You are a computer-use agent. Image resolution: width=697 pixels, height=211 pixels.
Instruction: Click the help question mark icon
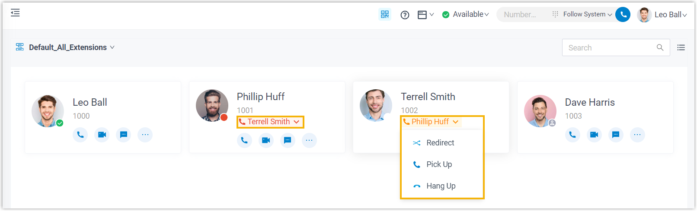405,15
